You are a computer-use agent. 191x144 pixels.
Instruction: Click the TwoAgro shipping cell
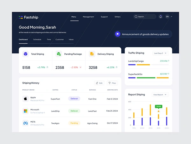click(55, 123)
